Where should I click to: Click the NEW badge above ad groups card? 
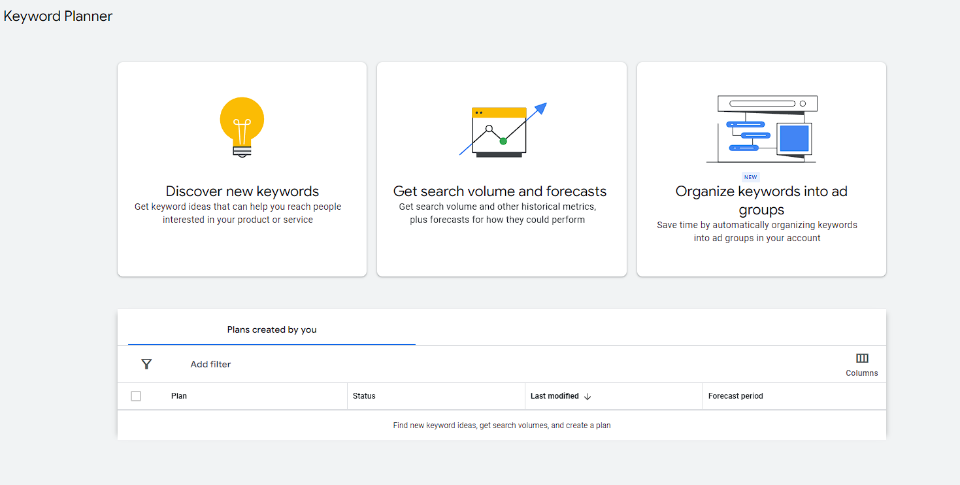point(750,176)
